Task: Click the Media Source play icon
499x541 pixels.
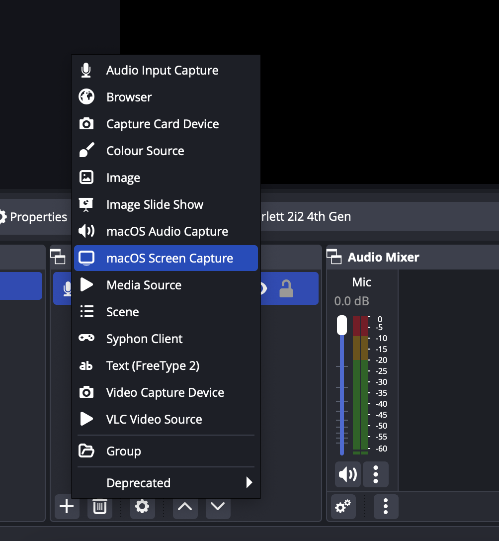Action: (86, 284)
